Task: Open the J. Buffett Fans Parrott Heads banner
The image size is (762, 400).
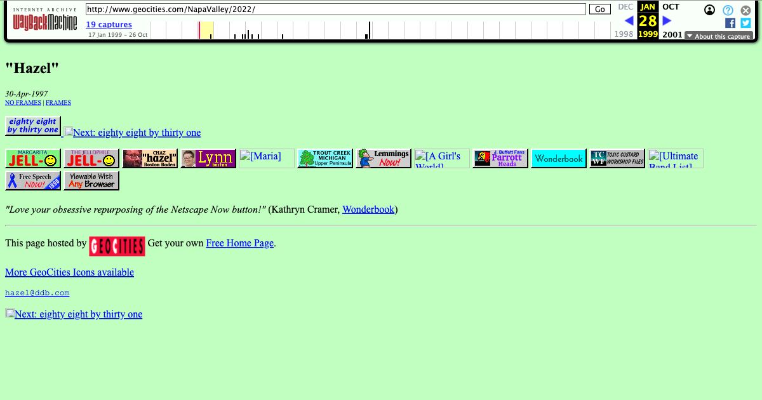Action: 500,158
